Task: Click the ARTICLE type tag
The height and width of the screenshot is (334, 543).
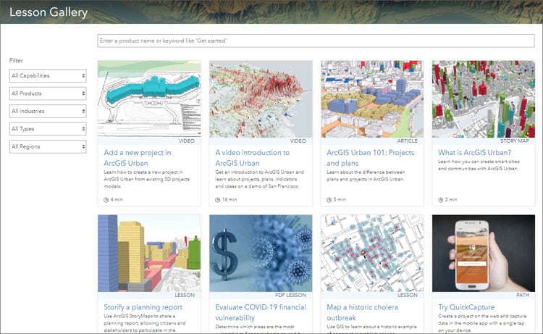Action: click(x=407, y=141)
